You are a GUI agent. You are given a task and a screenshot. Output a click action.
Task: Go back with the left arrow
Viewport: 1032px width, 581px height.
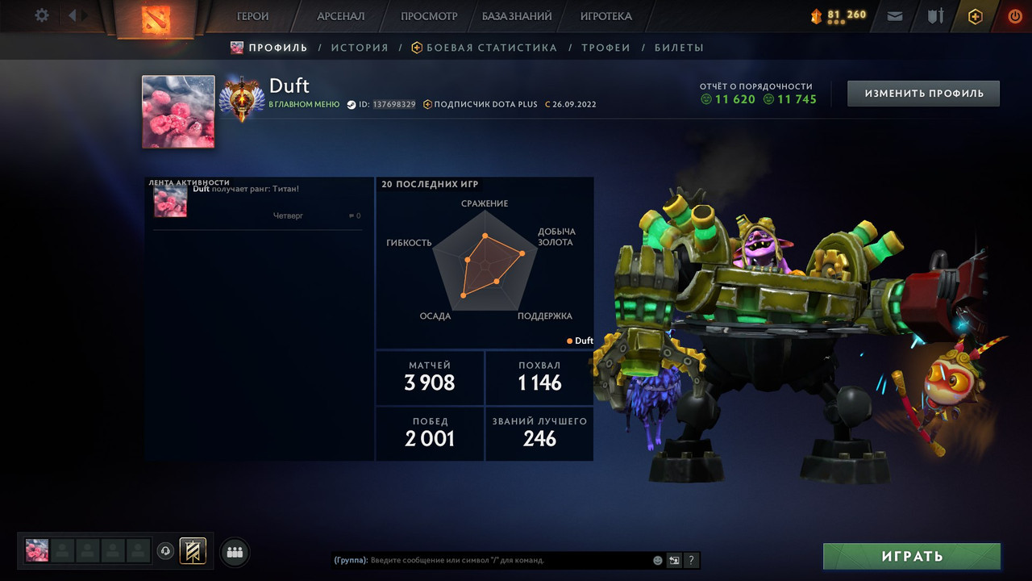point(73,15)
